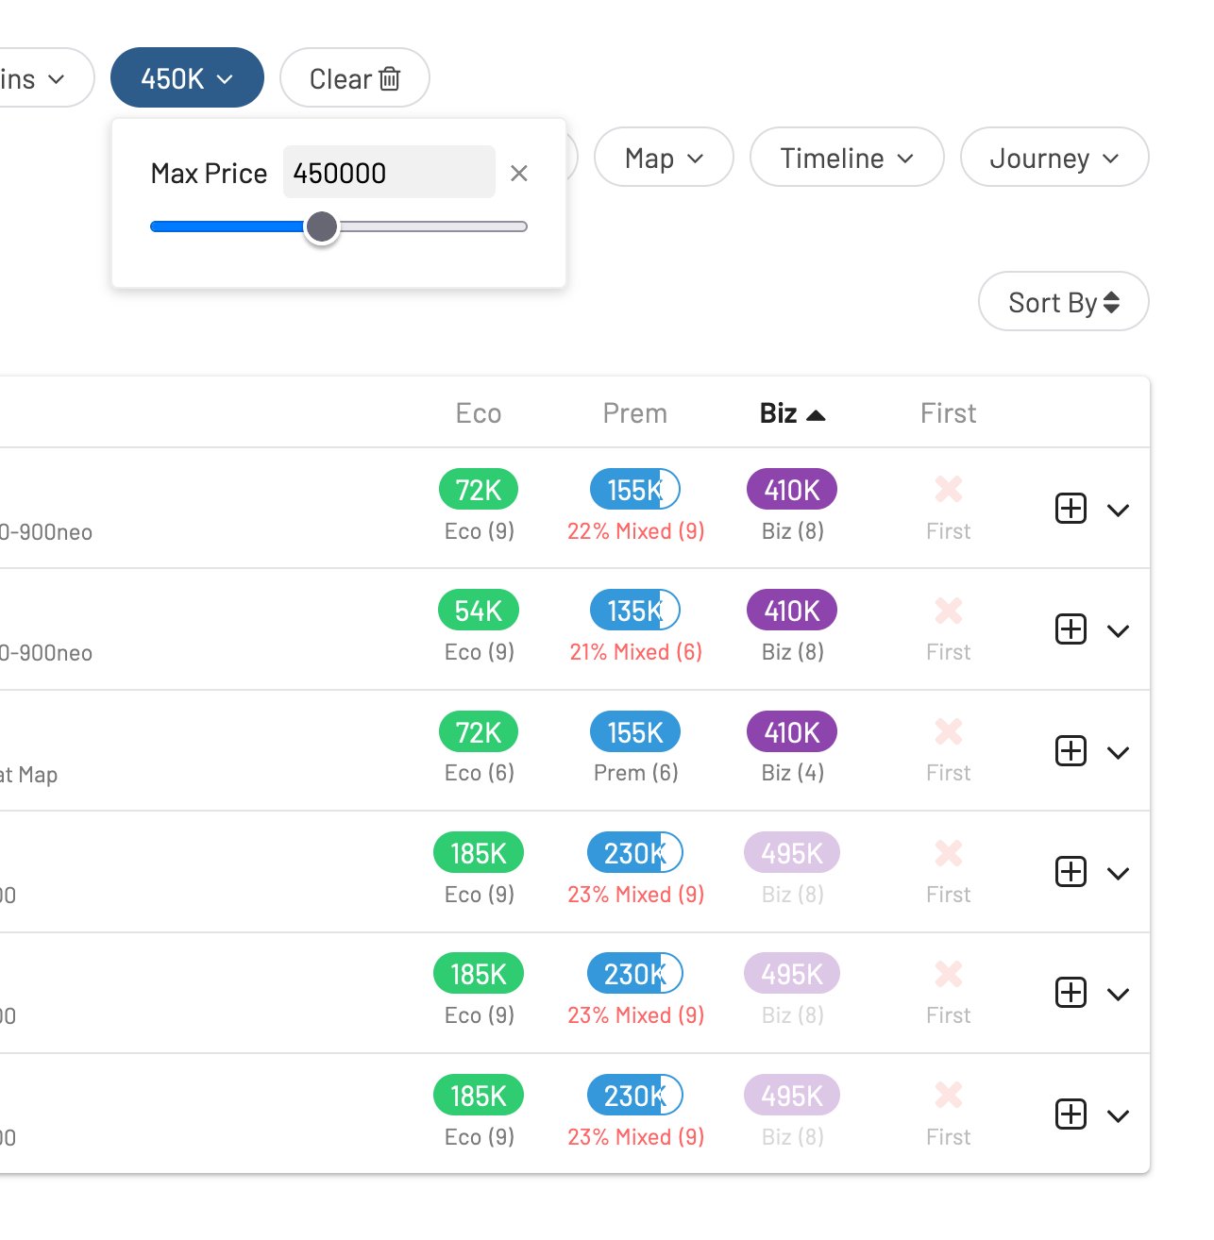Expand the fourth flight row details chevron
Viewport: 1214px width, 1240px height.
[x=1118, y=873]
